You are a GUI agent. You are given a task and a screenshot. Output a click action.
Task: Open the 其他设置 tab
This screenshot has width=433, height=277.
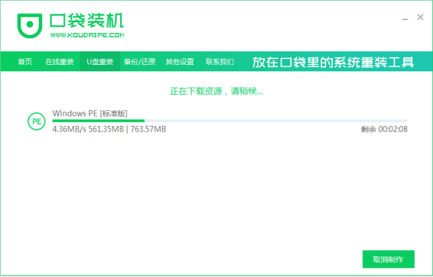point(180,62)
